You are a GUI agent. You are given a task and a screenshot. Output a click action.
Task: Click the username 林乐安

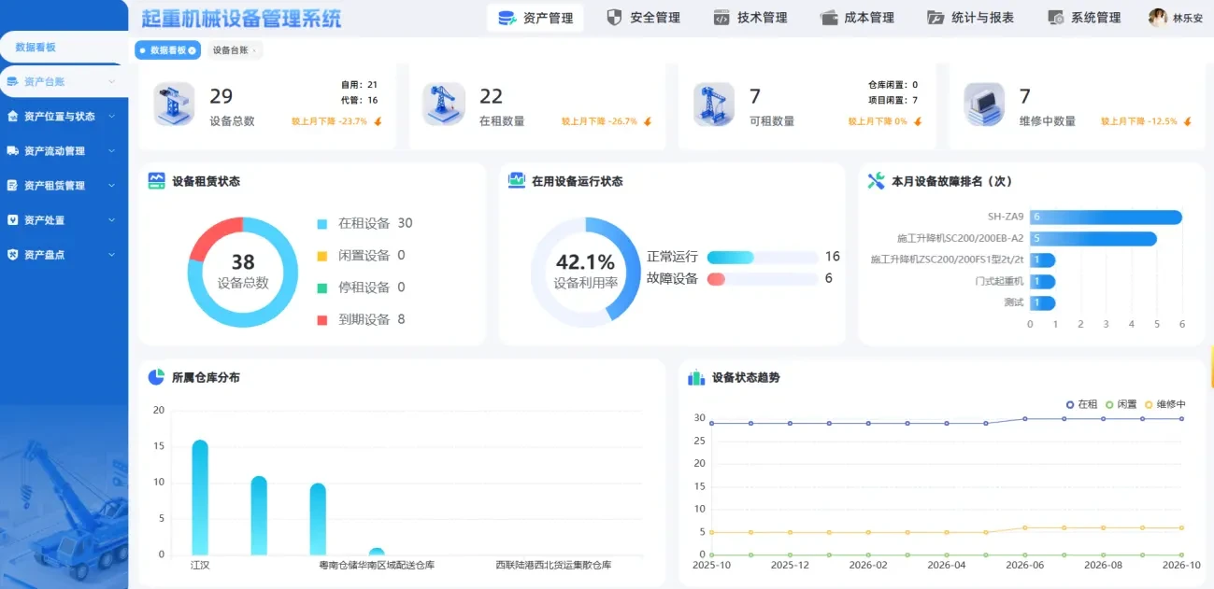[x=1188, y=18]
